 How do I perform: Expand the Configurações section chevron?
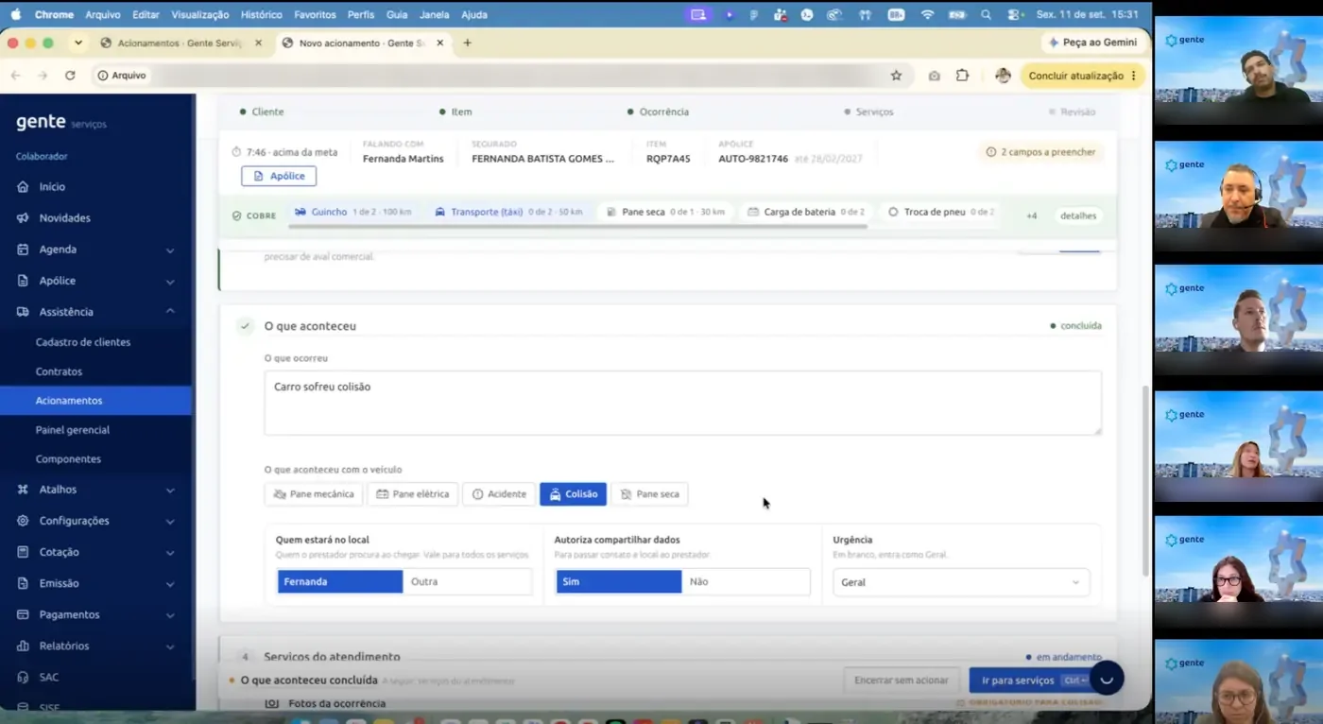(170, 522)
